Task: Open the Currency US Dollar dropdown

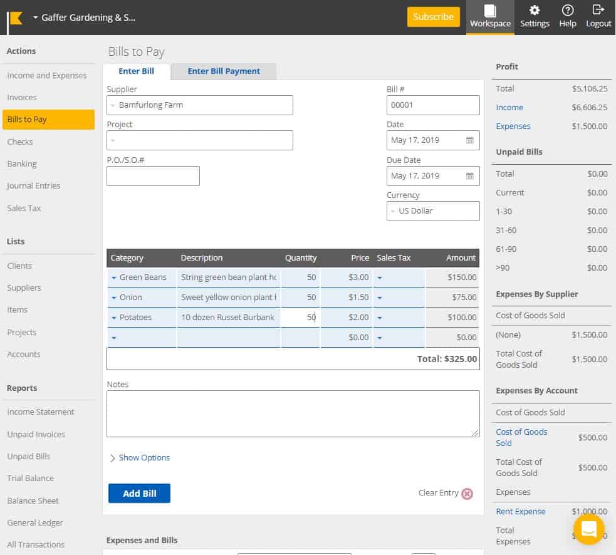Action: 433,211
